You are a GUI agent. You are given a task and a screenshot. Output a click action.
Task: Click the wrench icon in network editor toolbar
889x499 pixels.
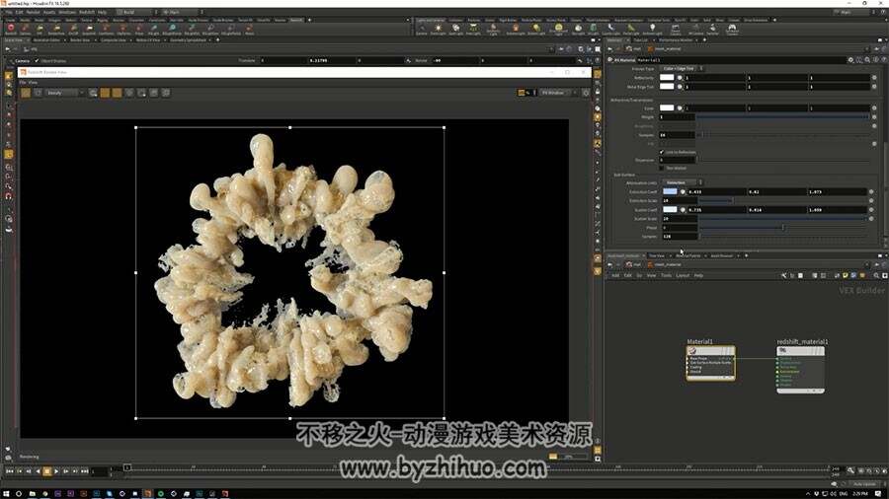click(x=784, y=275)
